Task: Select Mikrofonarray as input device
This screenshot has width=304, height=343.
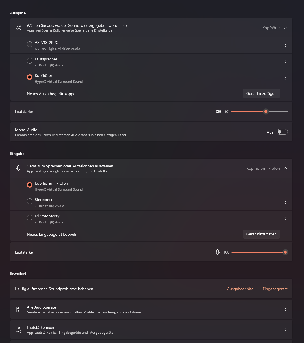Action: pos(30,218)
